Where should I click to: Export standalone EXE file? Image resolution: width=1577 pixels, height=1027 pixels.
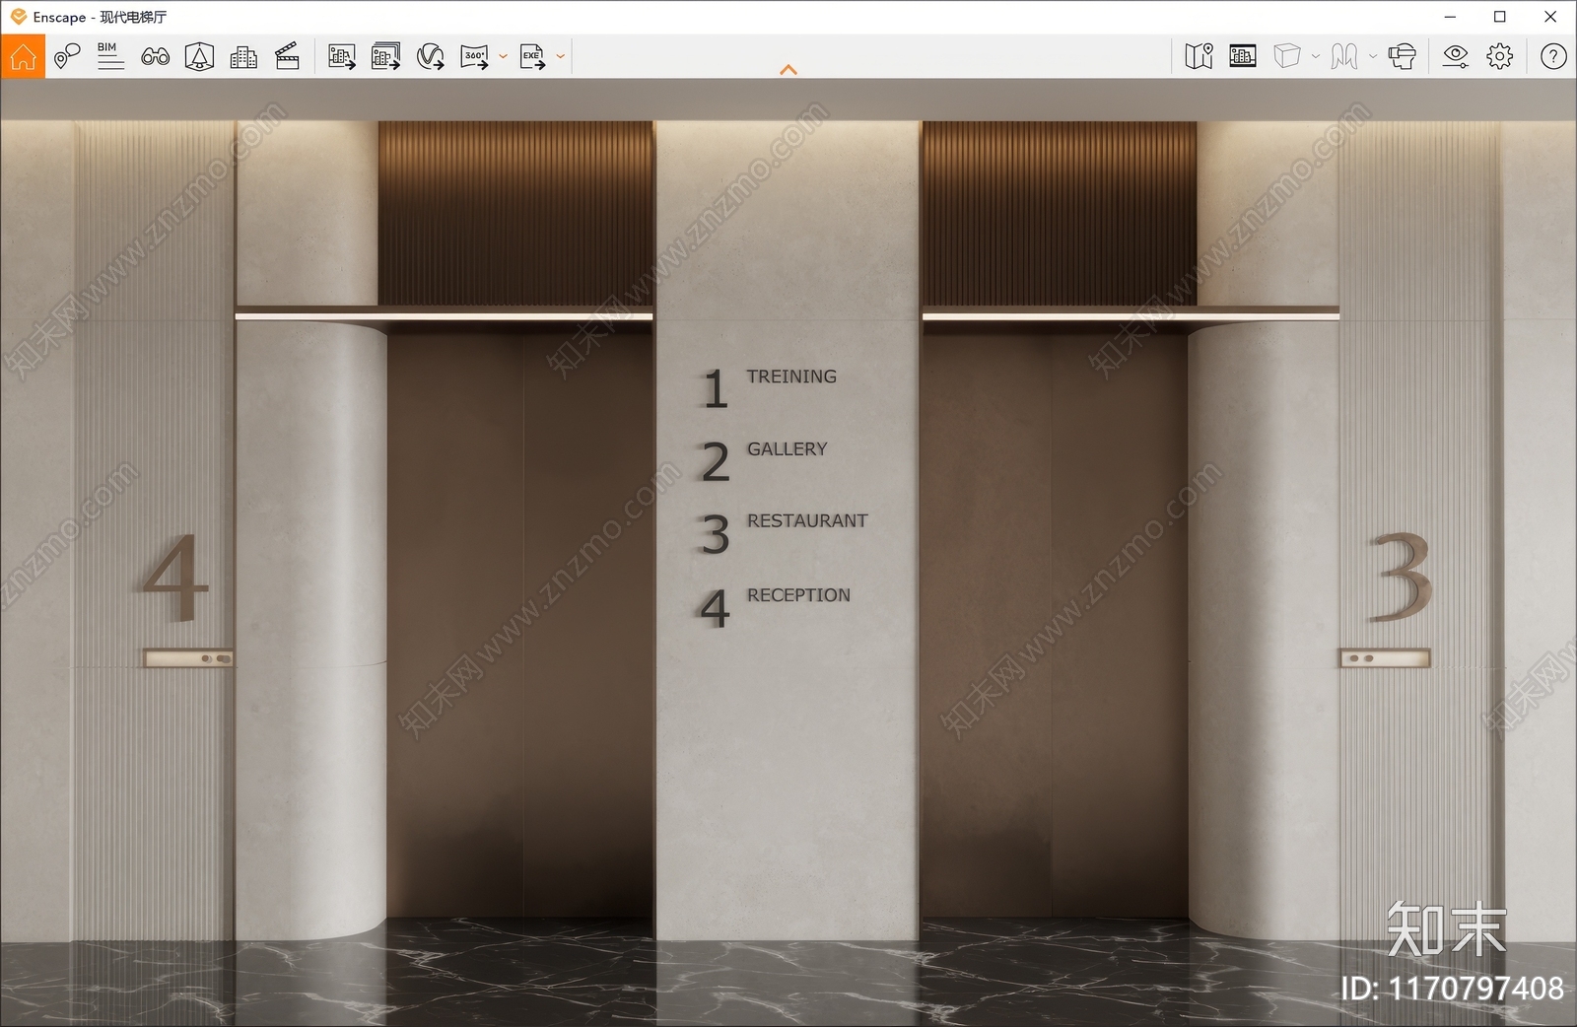532,56
